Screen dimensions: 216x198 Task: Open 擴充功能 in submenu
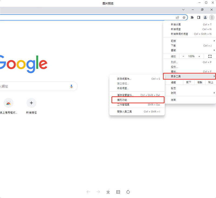[x=138, y=100]
